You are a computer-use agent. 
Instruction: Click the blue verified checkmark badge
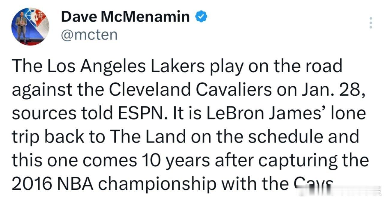[x=200, y=17]
